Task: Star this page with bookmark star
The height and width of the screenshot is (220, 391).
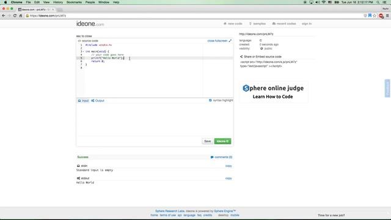Action: (x=375, y=16)
